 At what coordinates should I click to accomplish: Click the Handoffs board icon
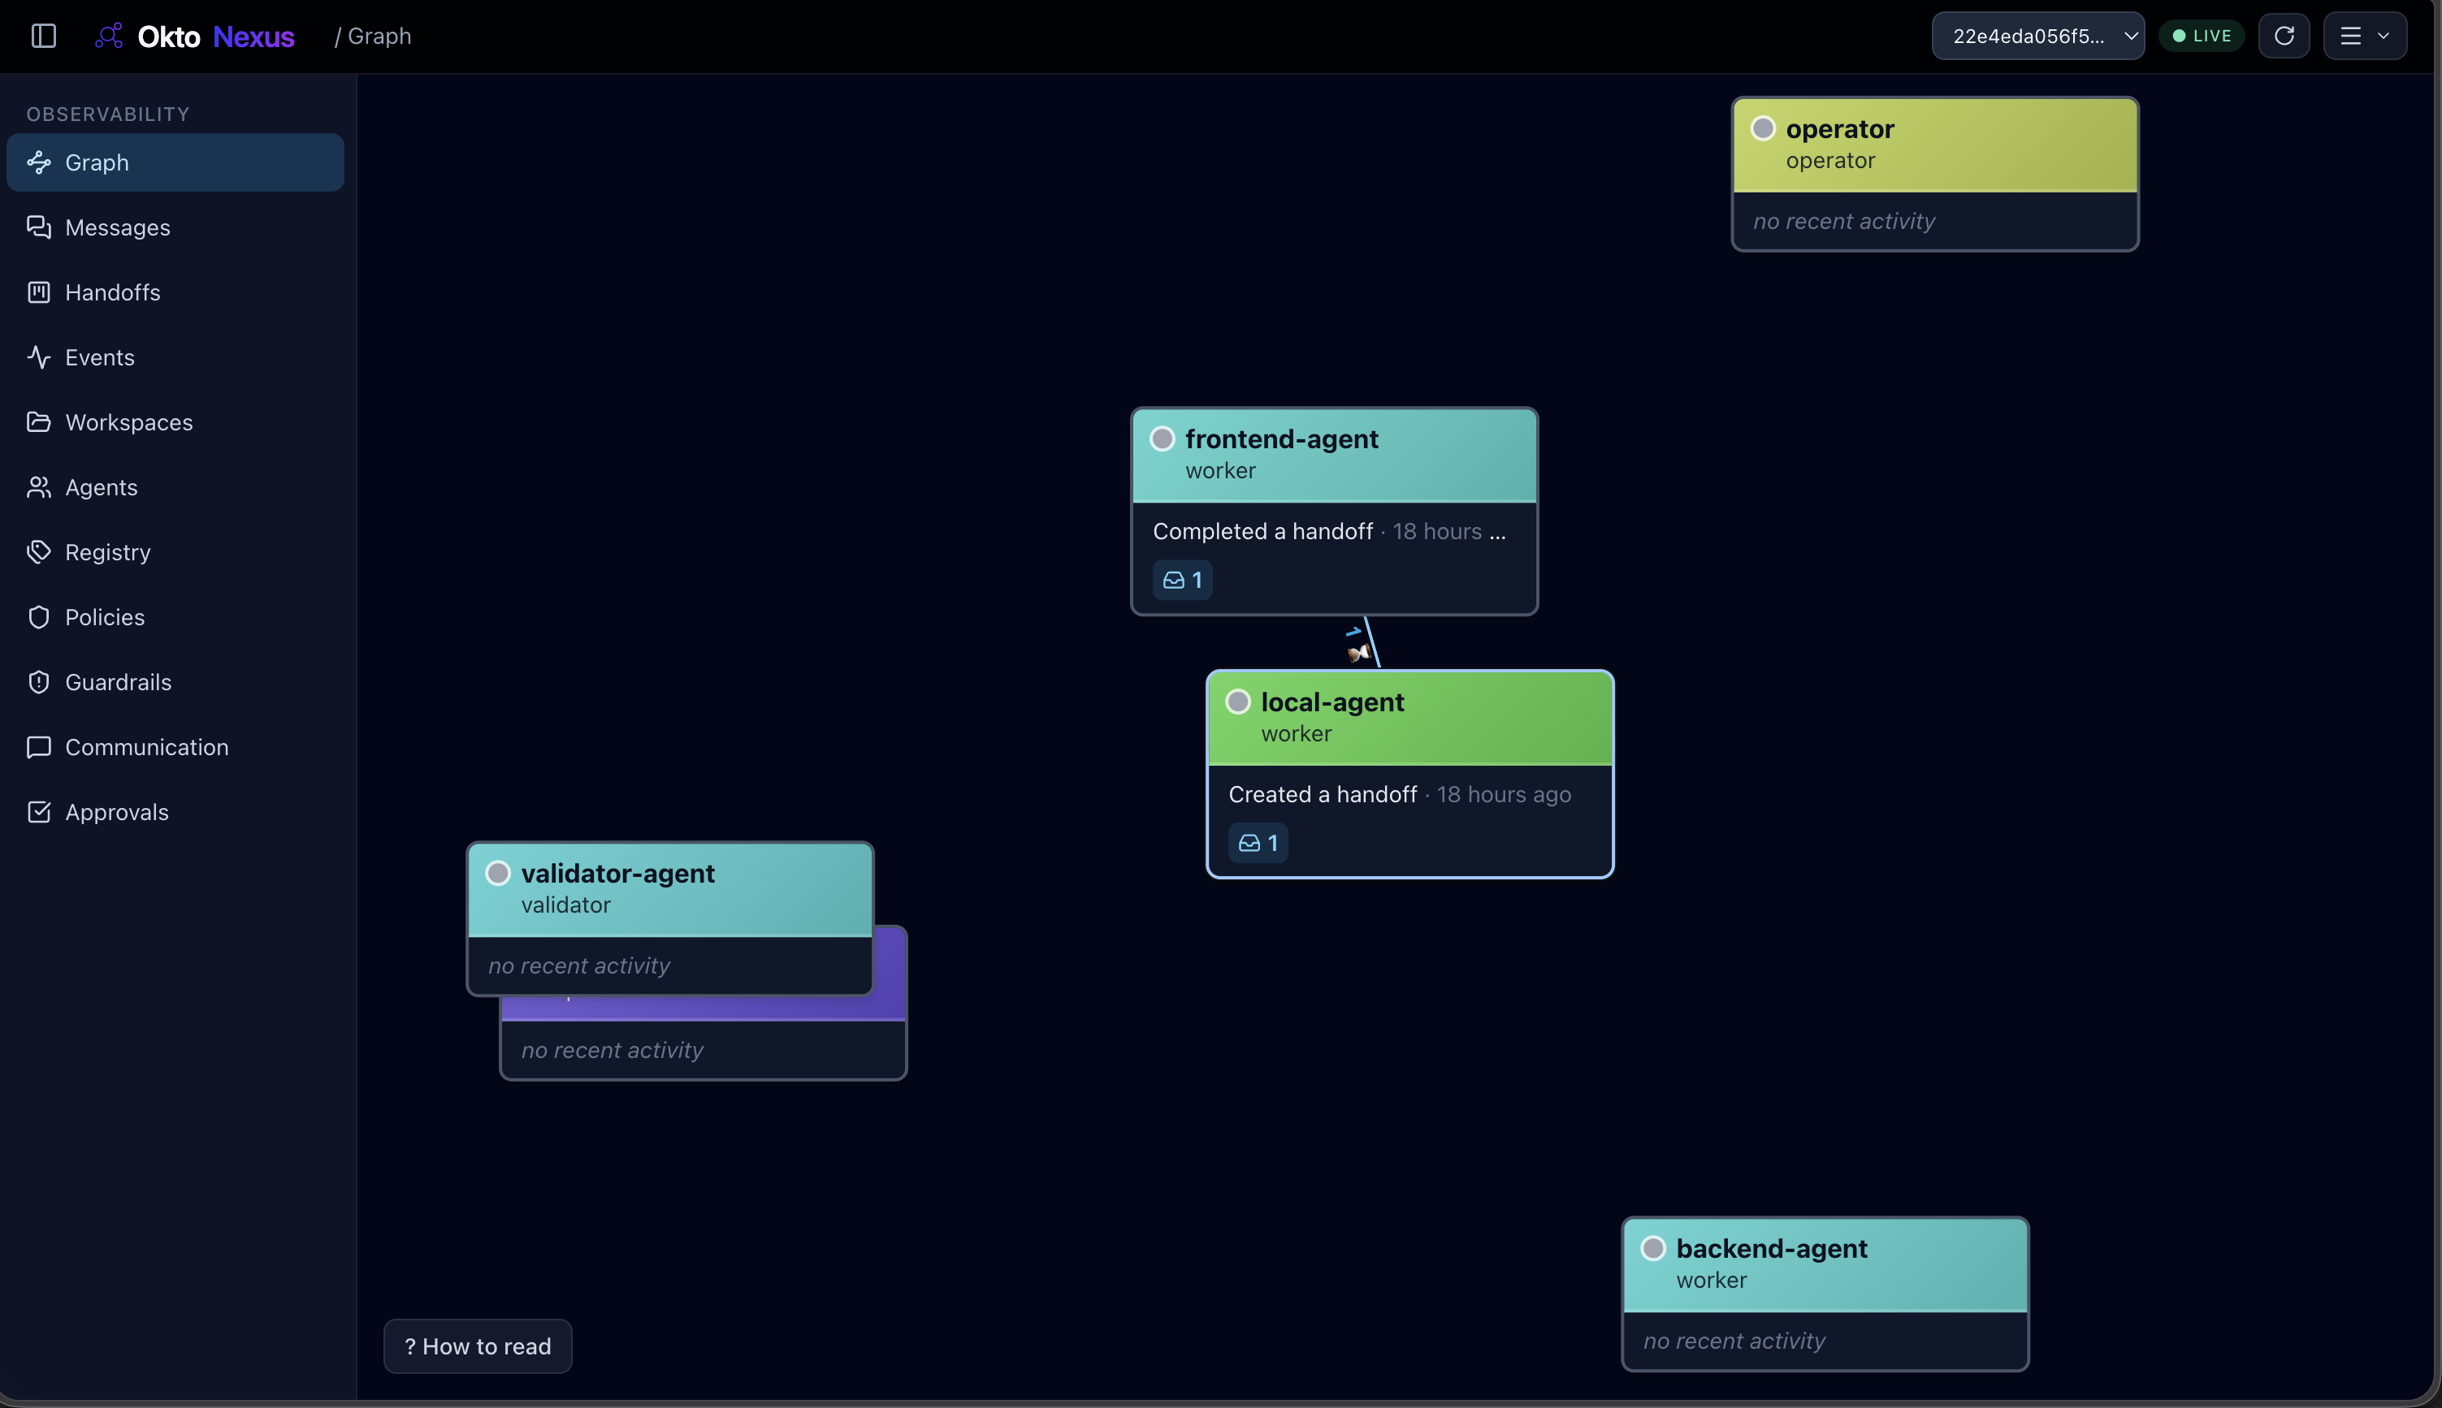pyautogui.click(x=39, y=292)
